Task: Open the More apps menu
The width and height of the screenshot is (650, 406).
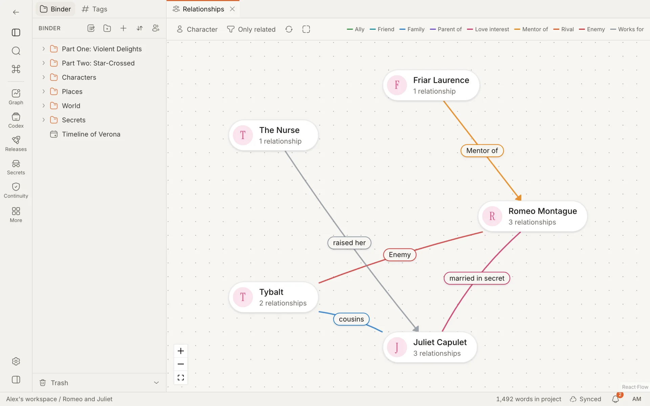Action: pos(16,215)
